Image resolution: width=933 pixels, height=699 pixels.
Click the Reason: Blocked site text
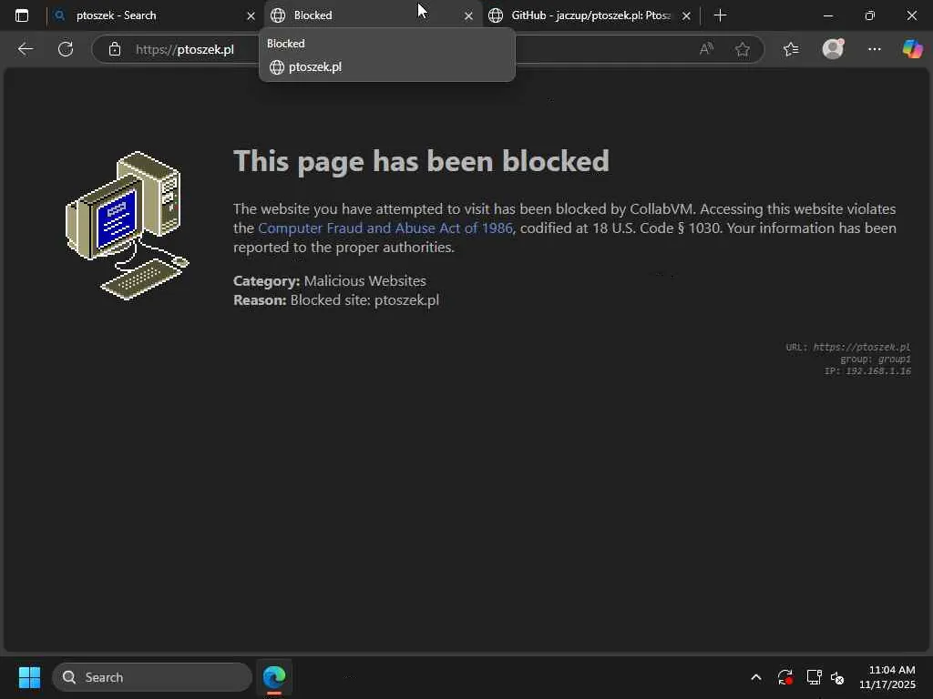[336, 300]
